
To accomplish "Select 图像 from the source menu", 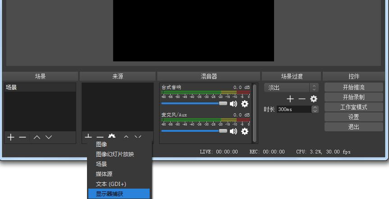I will 119,144.
